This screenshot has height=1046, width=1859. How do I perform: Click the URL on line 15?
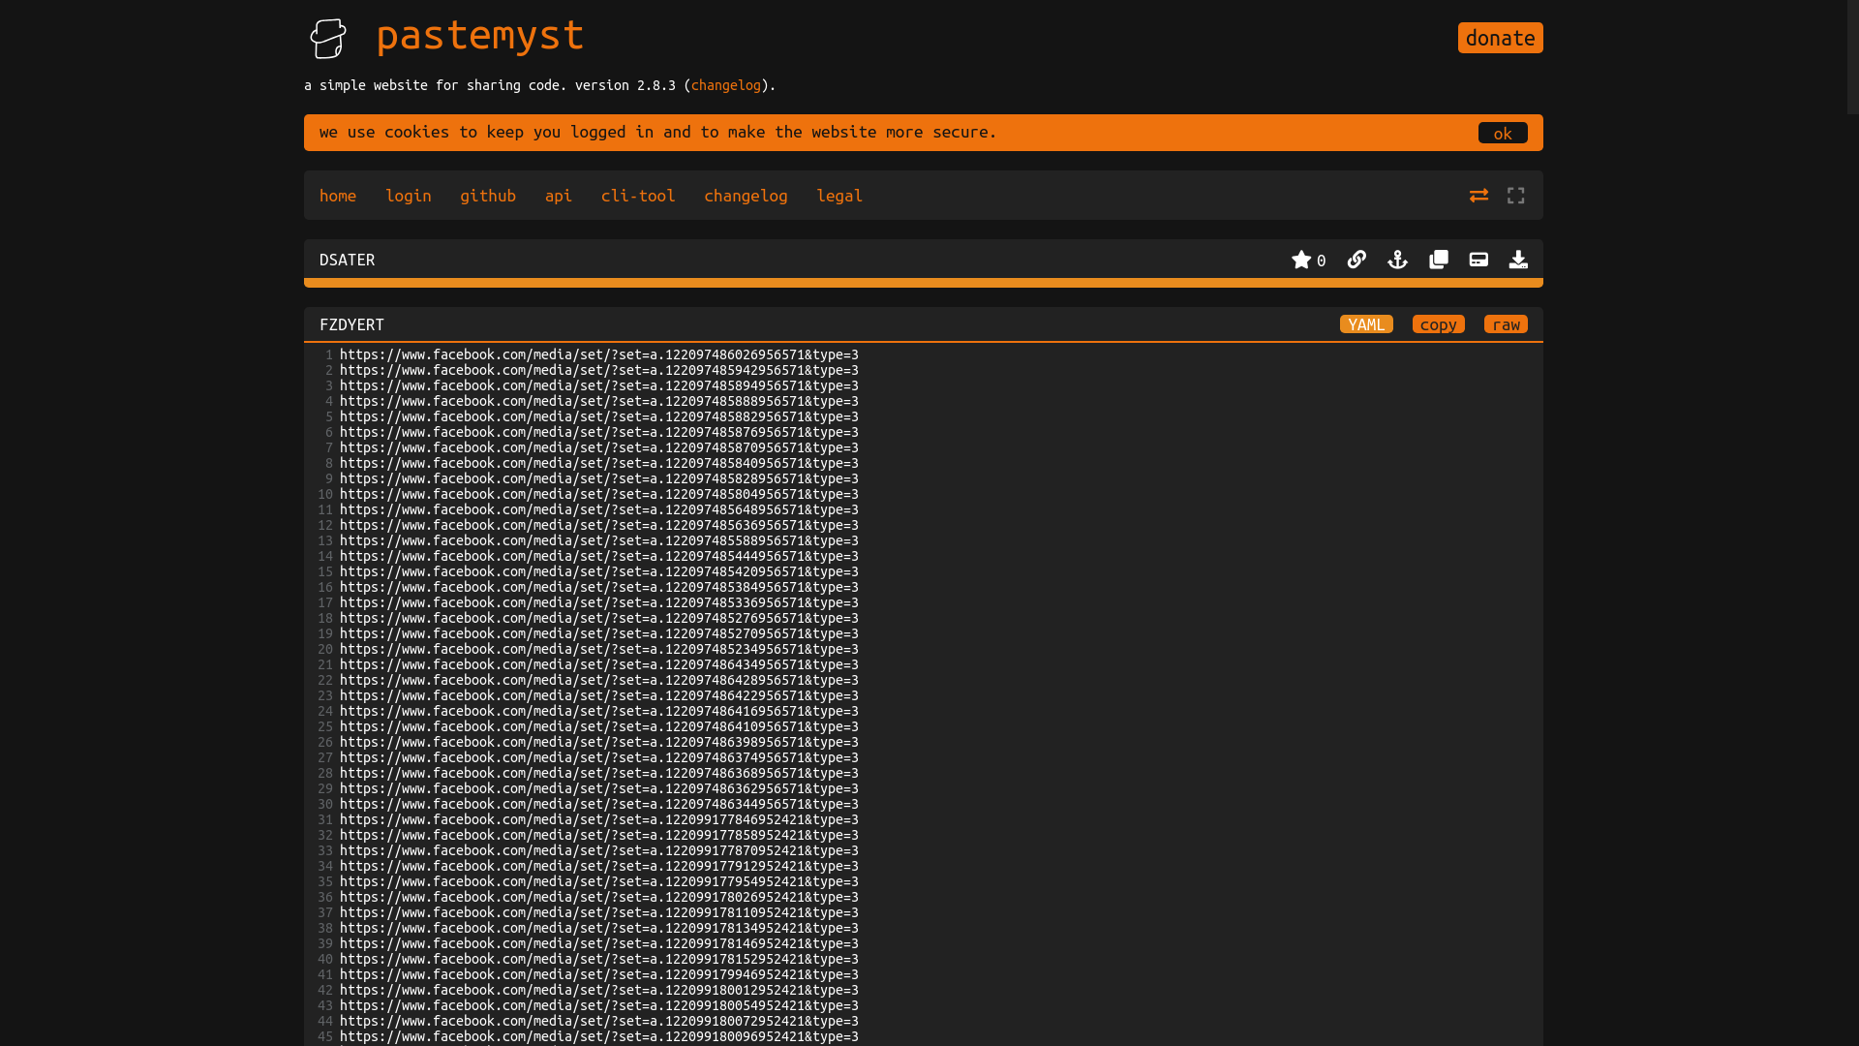tap(598, 571)
